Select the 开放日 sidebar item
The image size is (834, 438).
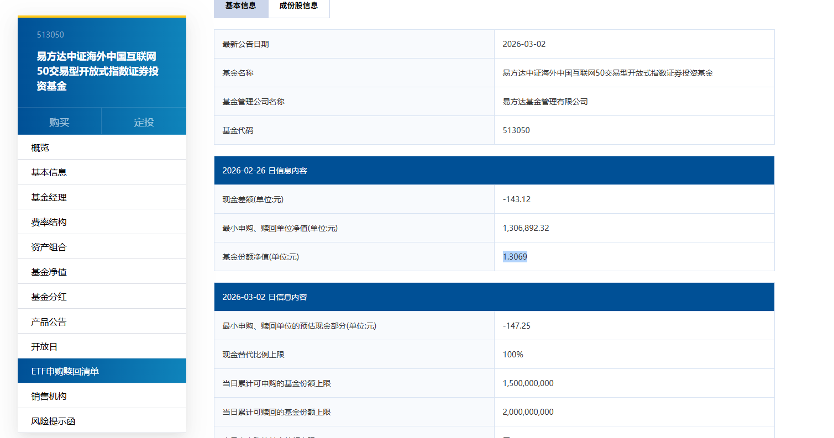click(102, 346)
